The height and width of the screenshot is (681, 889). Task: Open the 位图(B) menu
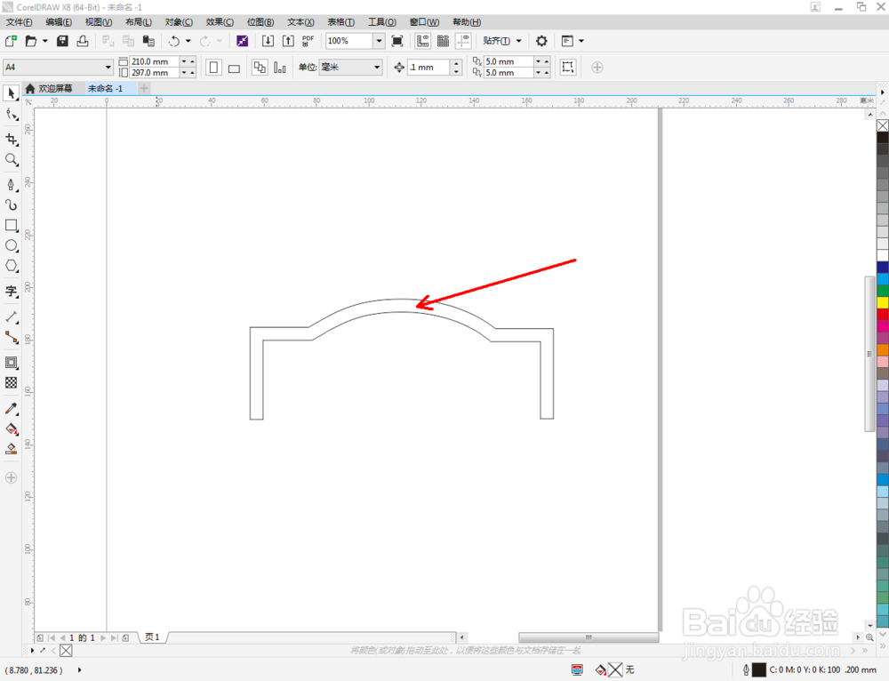point(260,22)
